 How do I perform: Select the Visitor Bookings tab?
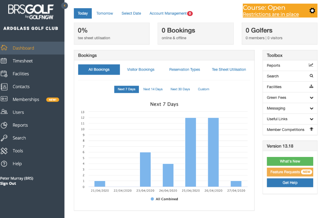tap(141, 70)
